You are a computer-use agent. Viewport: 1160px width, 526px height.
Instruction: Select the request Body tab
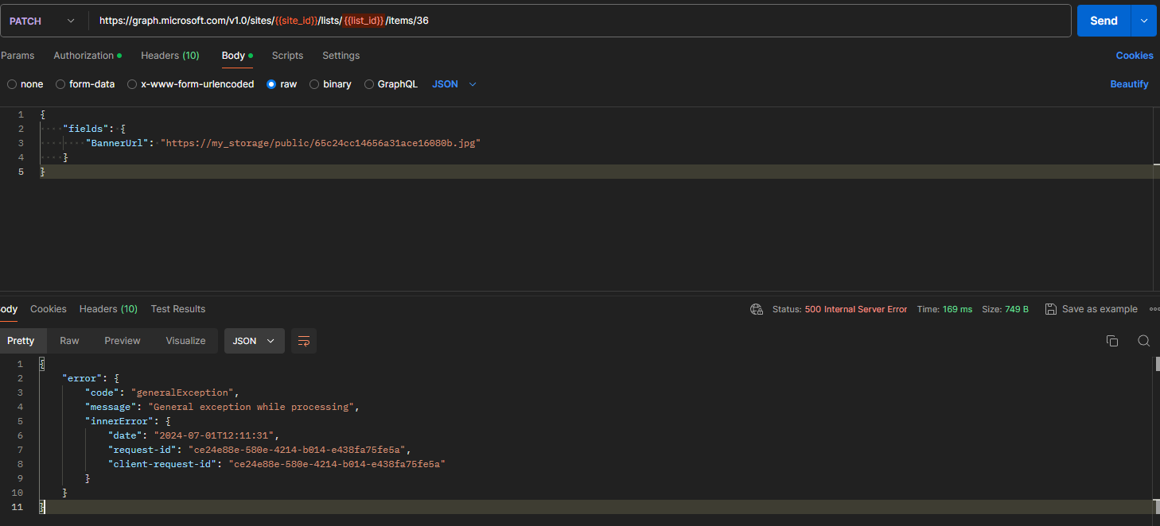pyautogui.click(x=237, y=56)
